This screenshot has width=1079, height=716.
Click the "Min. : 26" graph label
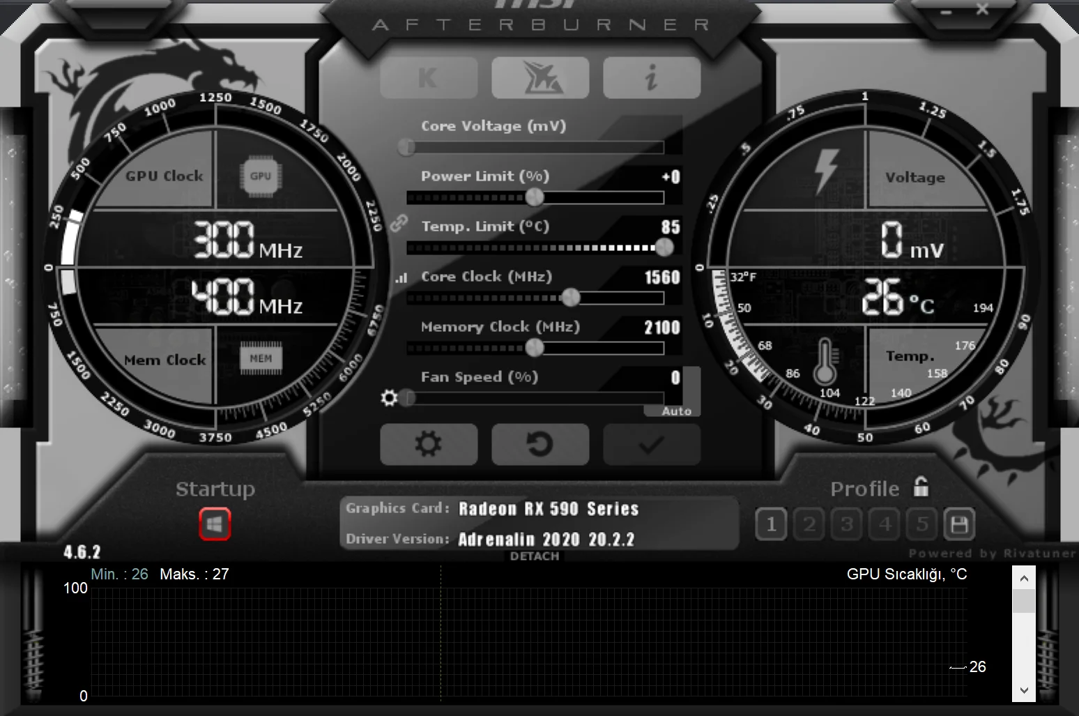coord(119,574)
